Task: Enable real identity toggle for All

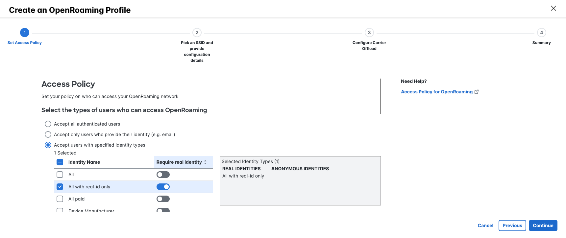Action: point(163,175)
